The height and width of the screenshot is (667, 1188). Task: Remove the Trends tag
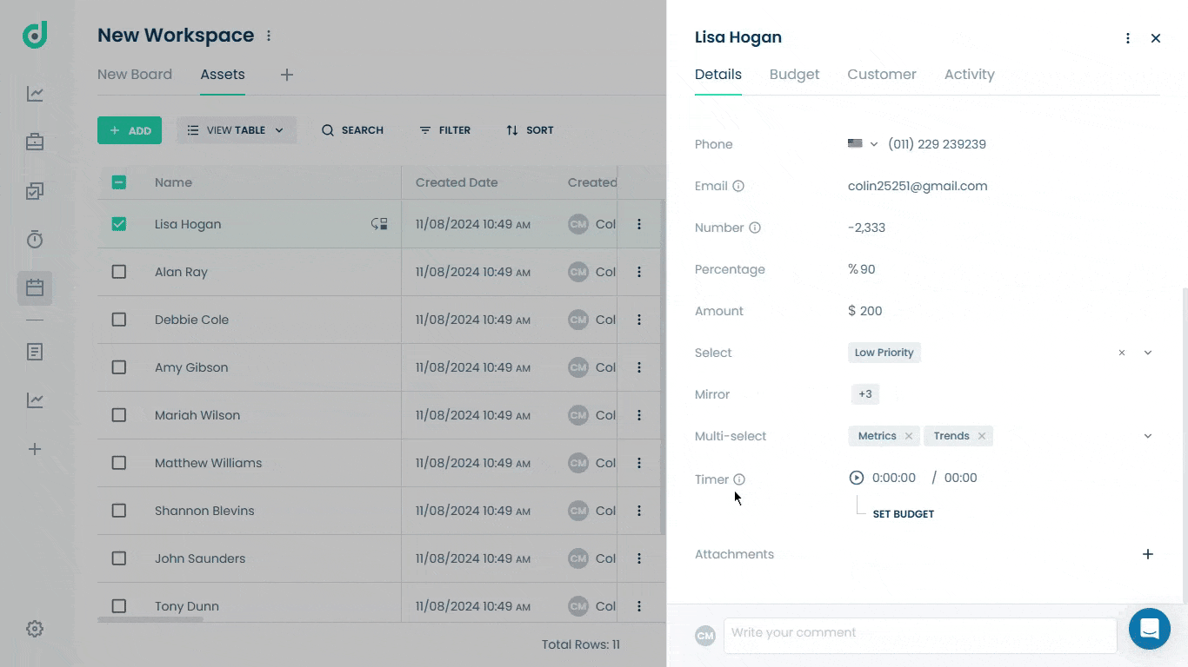click(982, 436)
